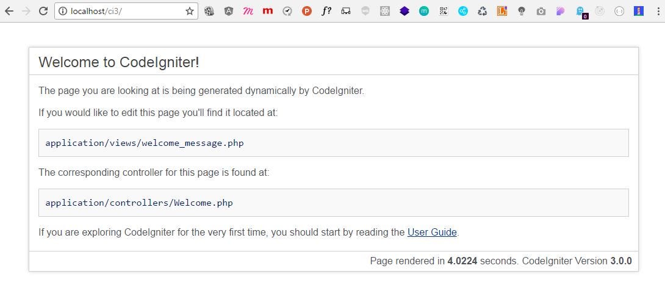
Task: Open the film reel extension icon
Action: pyautogui.click(x=209, y=12)
